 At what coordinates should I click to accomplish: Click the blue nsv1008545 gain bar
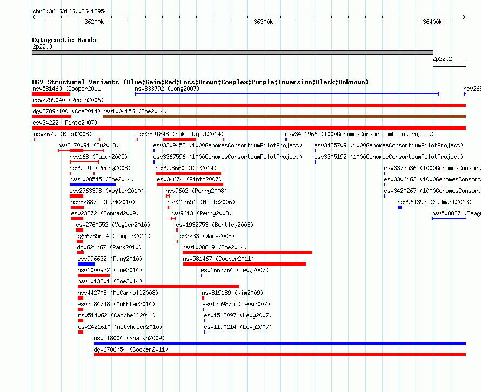click(x=92, y=185)
